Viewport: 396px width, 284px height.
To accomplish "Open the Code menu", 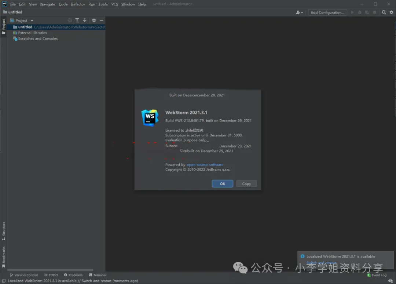I will click(x=63, y=4).
